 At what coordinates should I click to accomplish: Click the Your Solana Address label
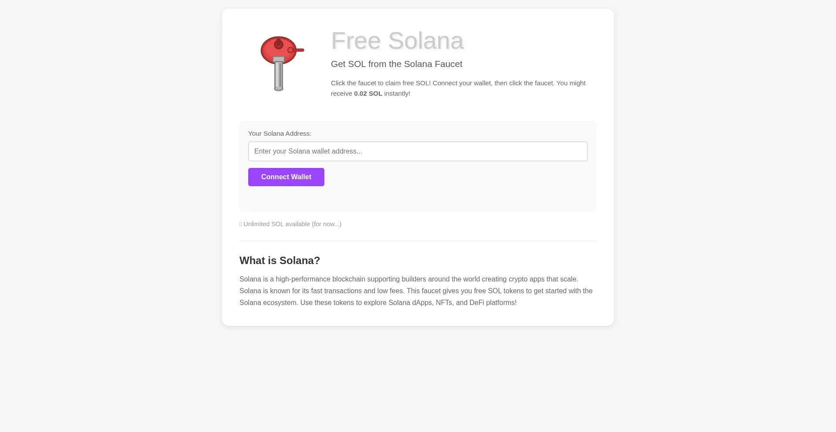(x=280, y=134)
